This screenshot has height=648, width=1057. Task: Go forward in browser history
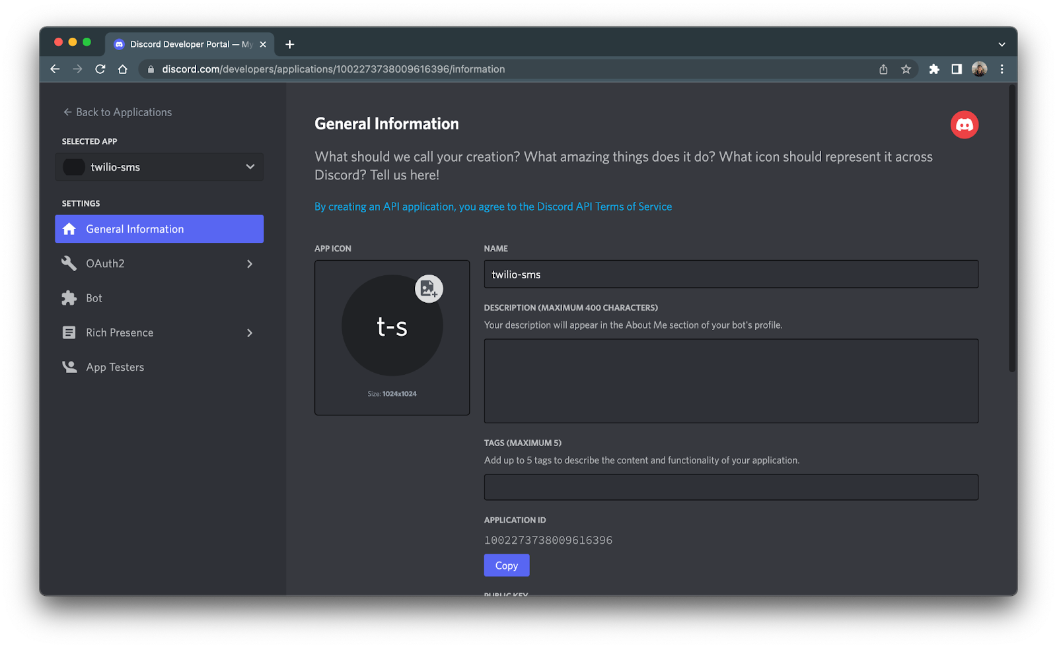[x=77, y=69]
